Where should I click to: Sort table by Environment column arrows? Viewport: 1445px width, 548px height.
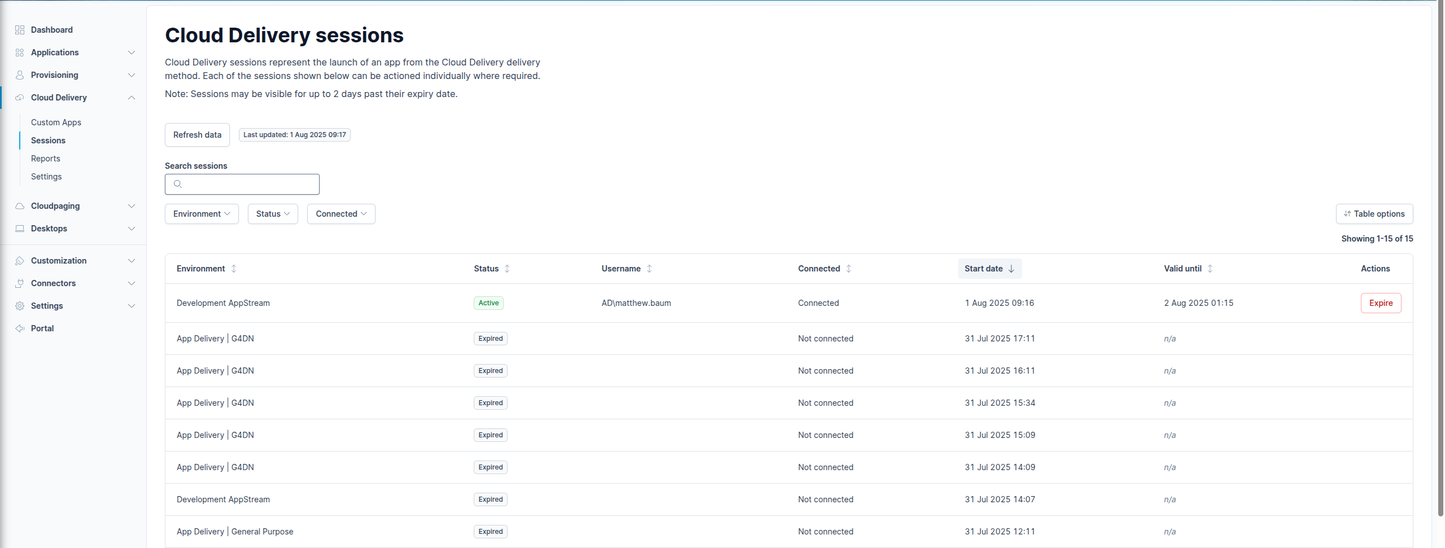(x=234, y=269)
